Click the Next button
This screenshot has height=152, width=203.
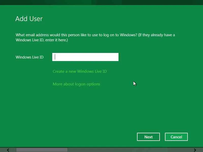(x=148, y=137)
